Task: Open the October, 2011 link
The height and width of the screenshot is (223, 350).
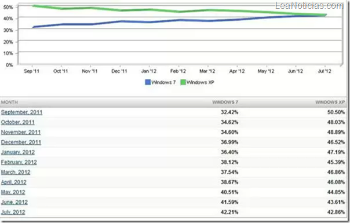Action: [x=17, y=122]
